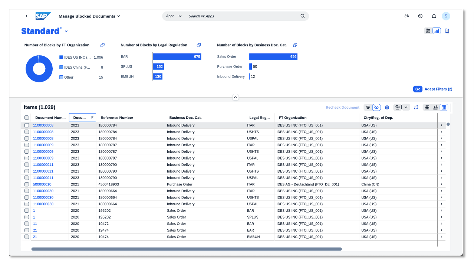Viewport: 474px width, 269px height.
Task: Open the Standard variant dropdown
Action: point(65,31)
